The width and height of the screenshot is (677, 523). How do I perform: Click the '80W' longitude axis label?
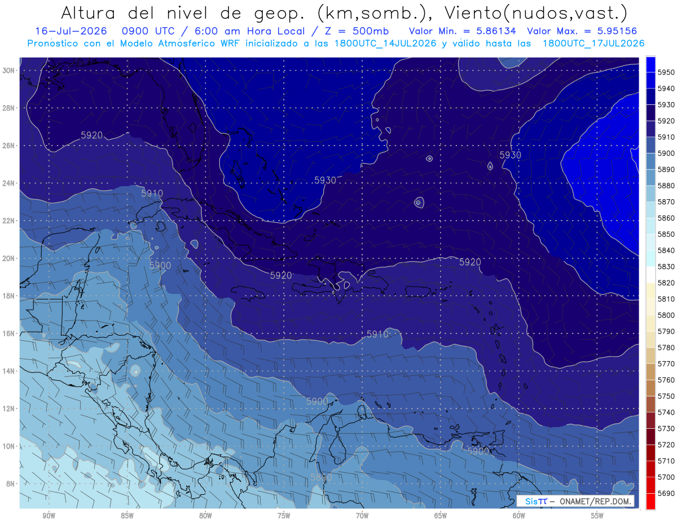(205, 516)
